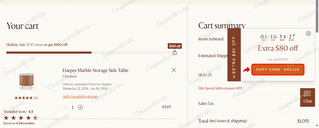The image size is (319, 128).
Task: Decrease quantity with minus button
Action: coord(65,107)
